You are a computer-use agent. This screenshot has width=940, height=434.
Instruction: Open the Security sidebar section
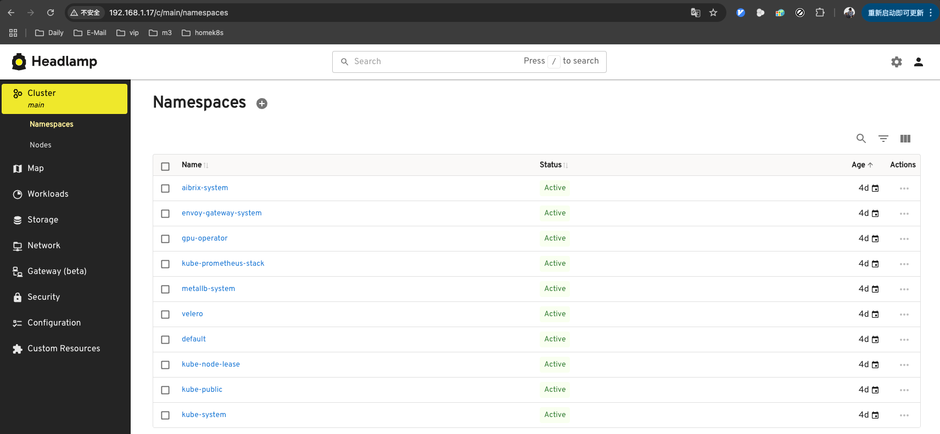tap(43, 298)
